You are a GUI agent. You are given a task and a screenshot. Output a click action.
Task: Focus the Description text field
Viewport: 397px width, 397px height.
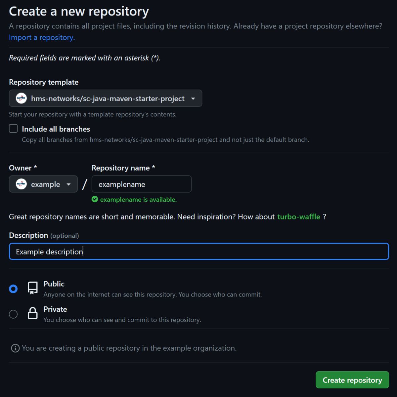point(198,252)
